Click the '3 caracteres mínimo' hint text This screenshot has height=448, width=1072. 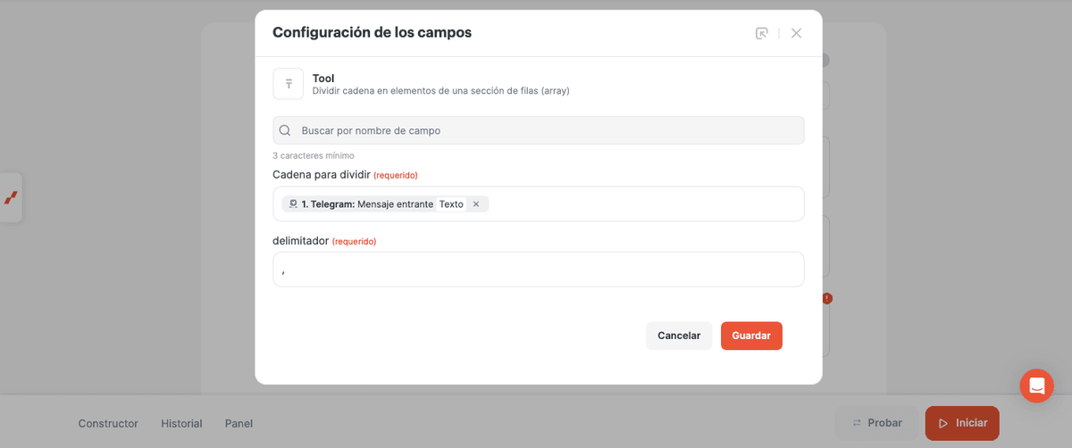click(x=314, y=155)
